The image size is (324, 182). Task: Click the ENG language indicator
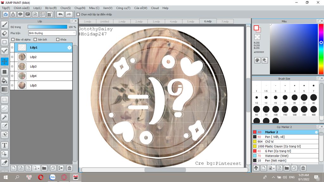tap(292, 177)
